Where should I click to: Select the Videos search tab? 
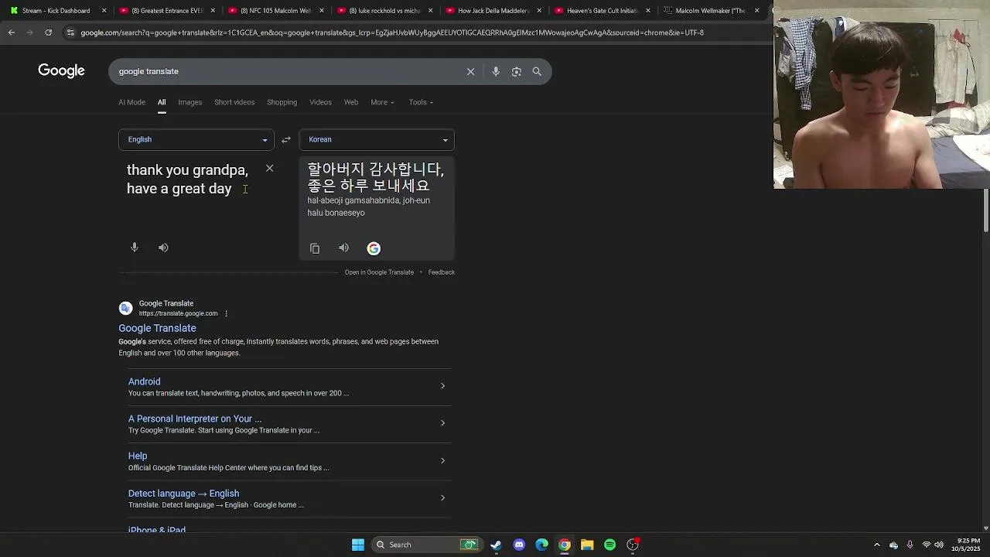[320, 102]
